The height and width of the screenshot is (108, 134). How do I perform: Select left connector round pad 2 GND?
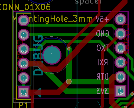click(x=24, y=78)
